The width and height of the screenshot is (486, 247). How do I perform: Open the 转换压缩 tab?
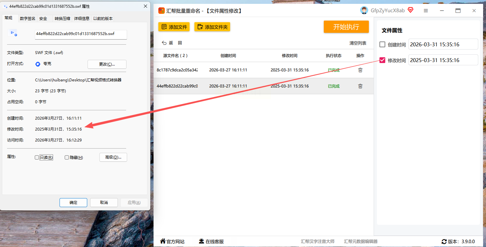tap(62, 19)
